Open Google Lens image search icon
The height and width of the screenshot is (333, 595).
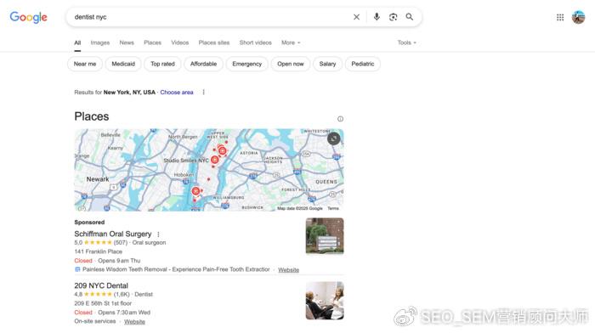pos(393,17)
